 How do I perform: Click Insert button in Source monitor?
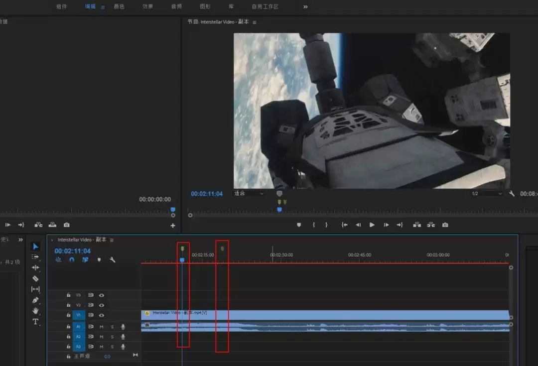tap(38, 225)
